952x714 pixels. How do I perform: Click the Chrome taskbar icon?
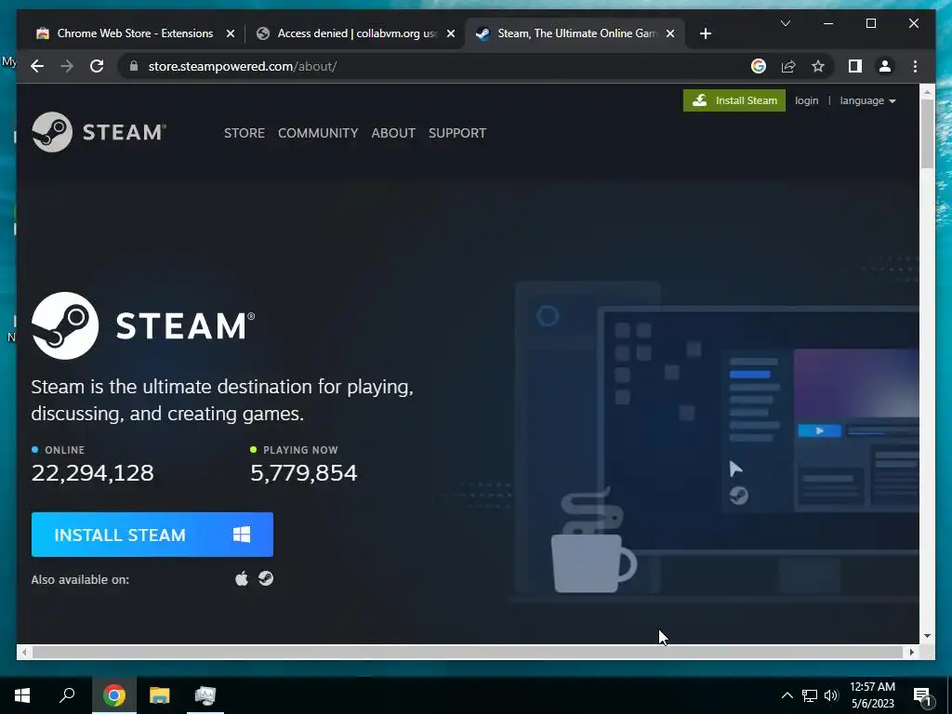114,695
